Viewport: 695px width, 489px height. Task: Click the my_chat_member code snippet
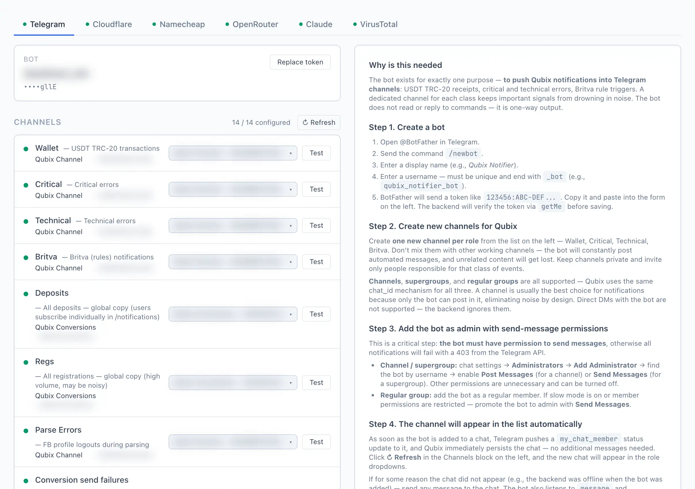pos(589,439)
